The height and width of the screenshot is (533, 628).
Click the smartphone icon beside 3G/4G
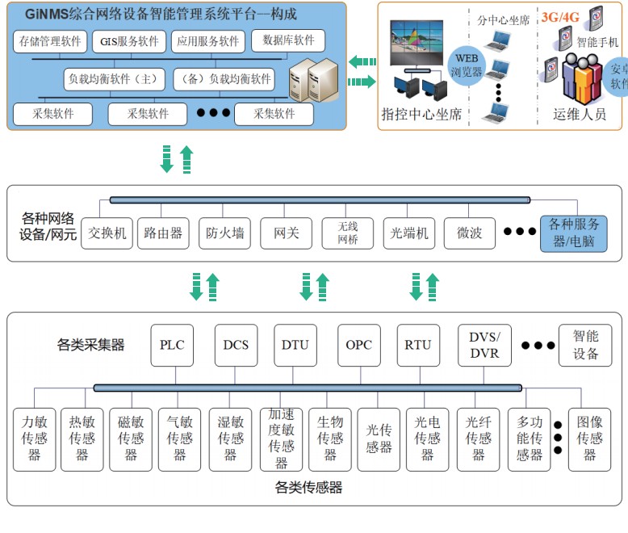596,19
